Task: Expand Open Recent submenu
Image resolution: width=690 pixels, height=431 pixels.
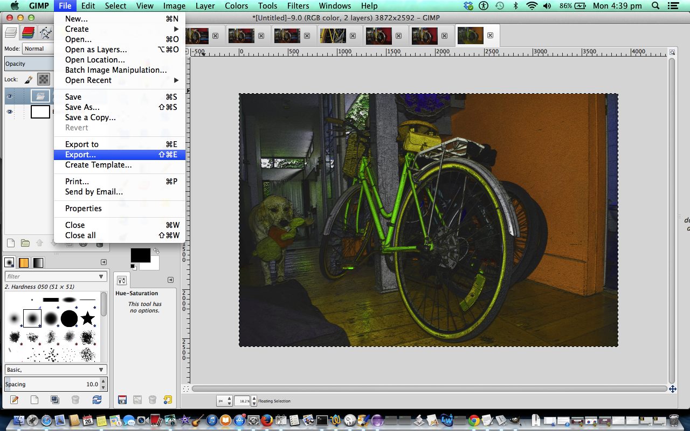Action: pos(120,80)
